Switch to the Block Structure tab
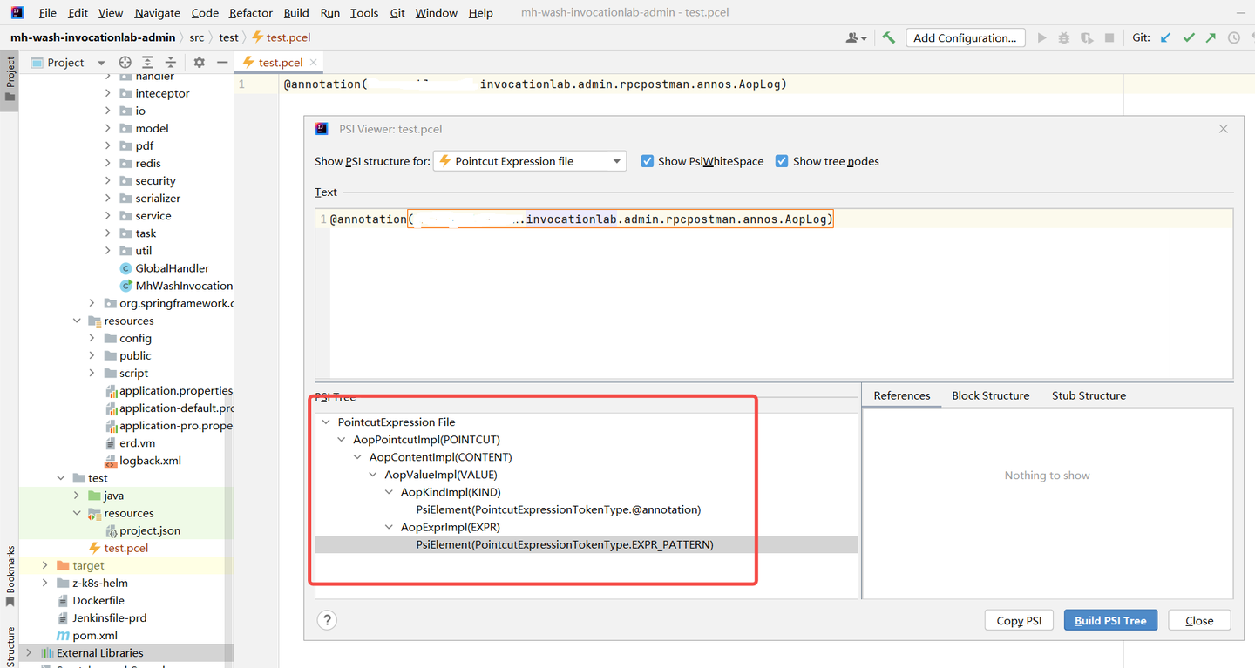 click(990, 395)
